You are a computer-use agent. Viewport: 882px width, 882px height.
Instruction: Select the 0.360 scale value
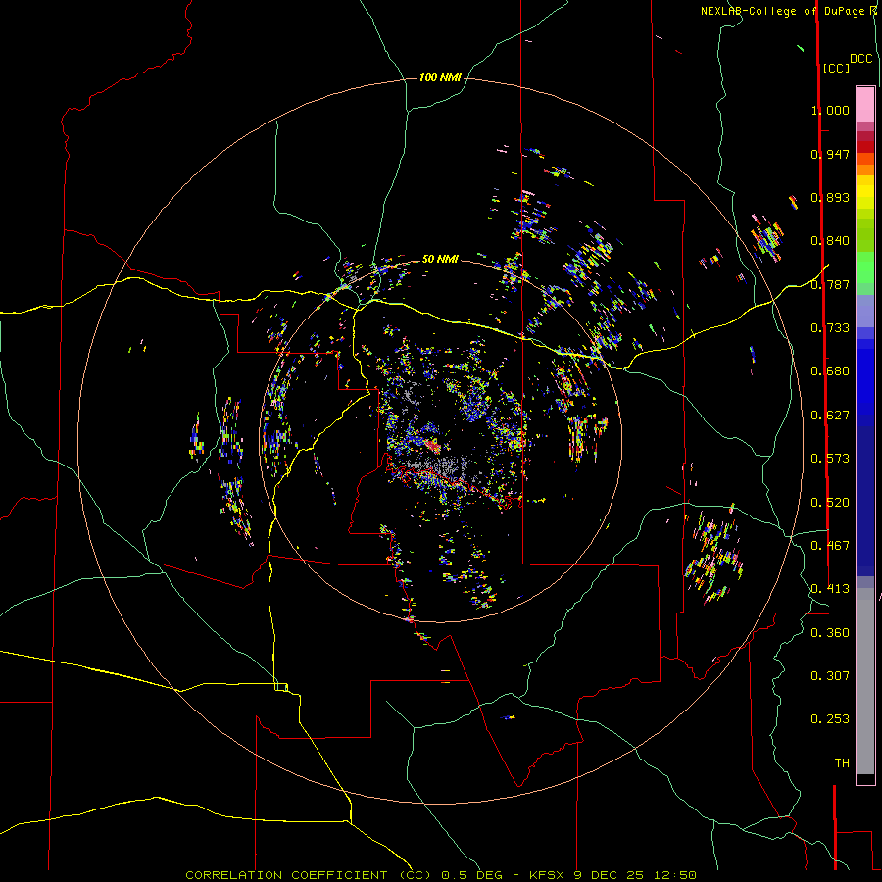[830, 633]
